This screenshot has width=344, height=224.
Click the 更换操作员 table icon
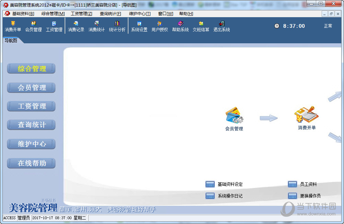coord(293,196)
